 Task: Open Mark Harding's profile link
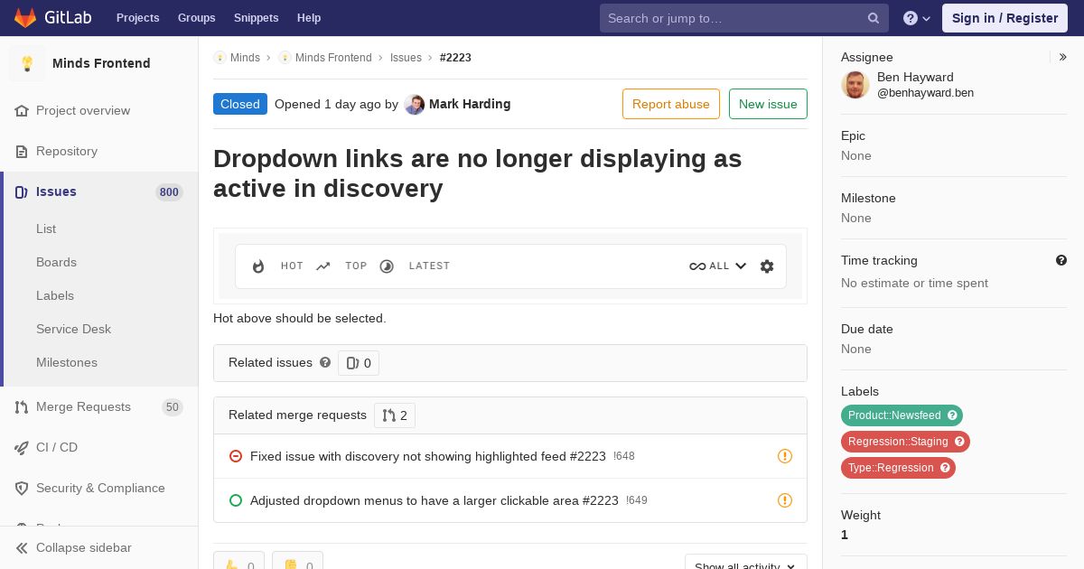tap(470, 104)
